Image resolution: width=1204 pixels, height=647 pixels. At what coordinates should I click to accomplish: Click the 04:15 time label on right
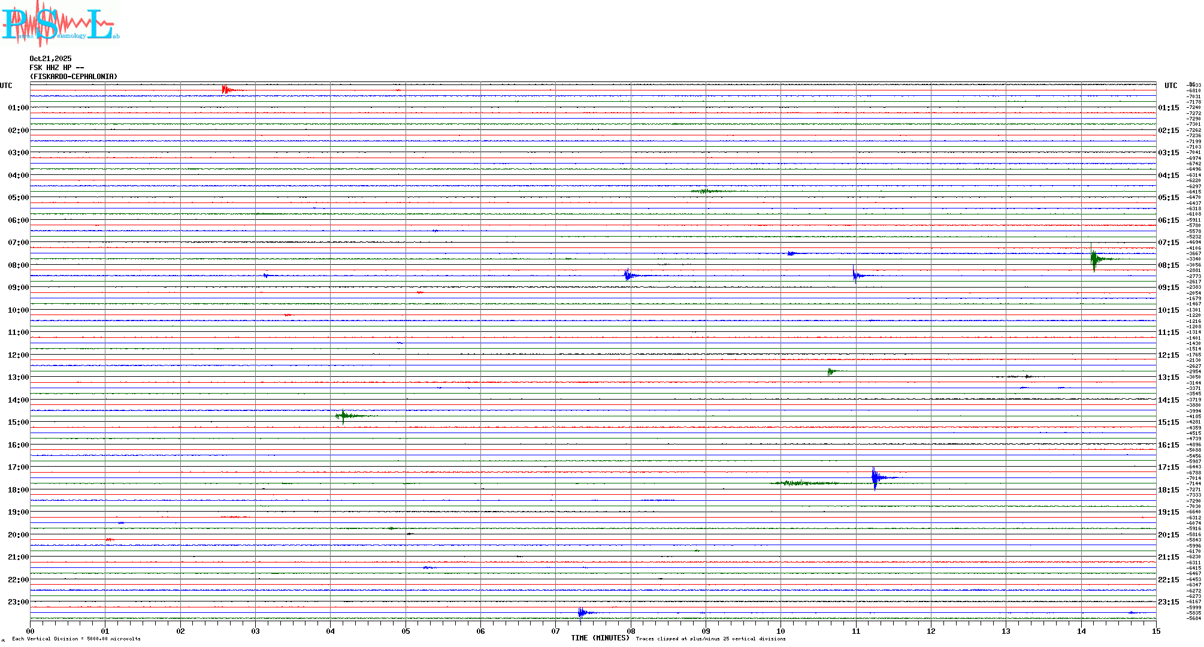1168,176
